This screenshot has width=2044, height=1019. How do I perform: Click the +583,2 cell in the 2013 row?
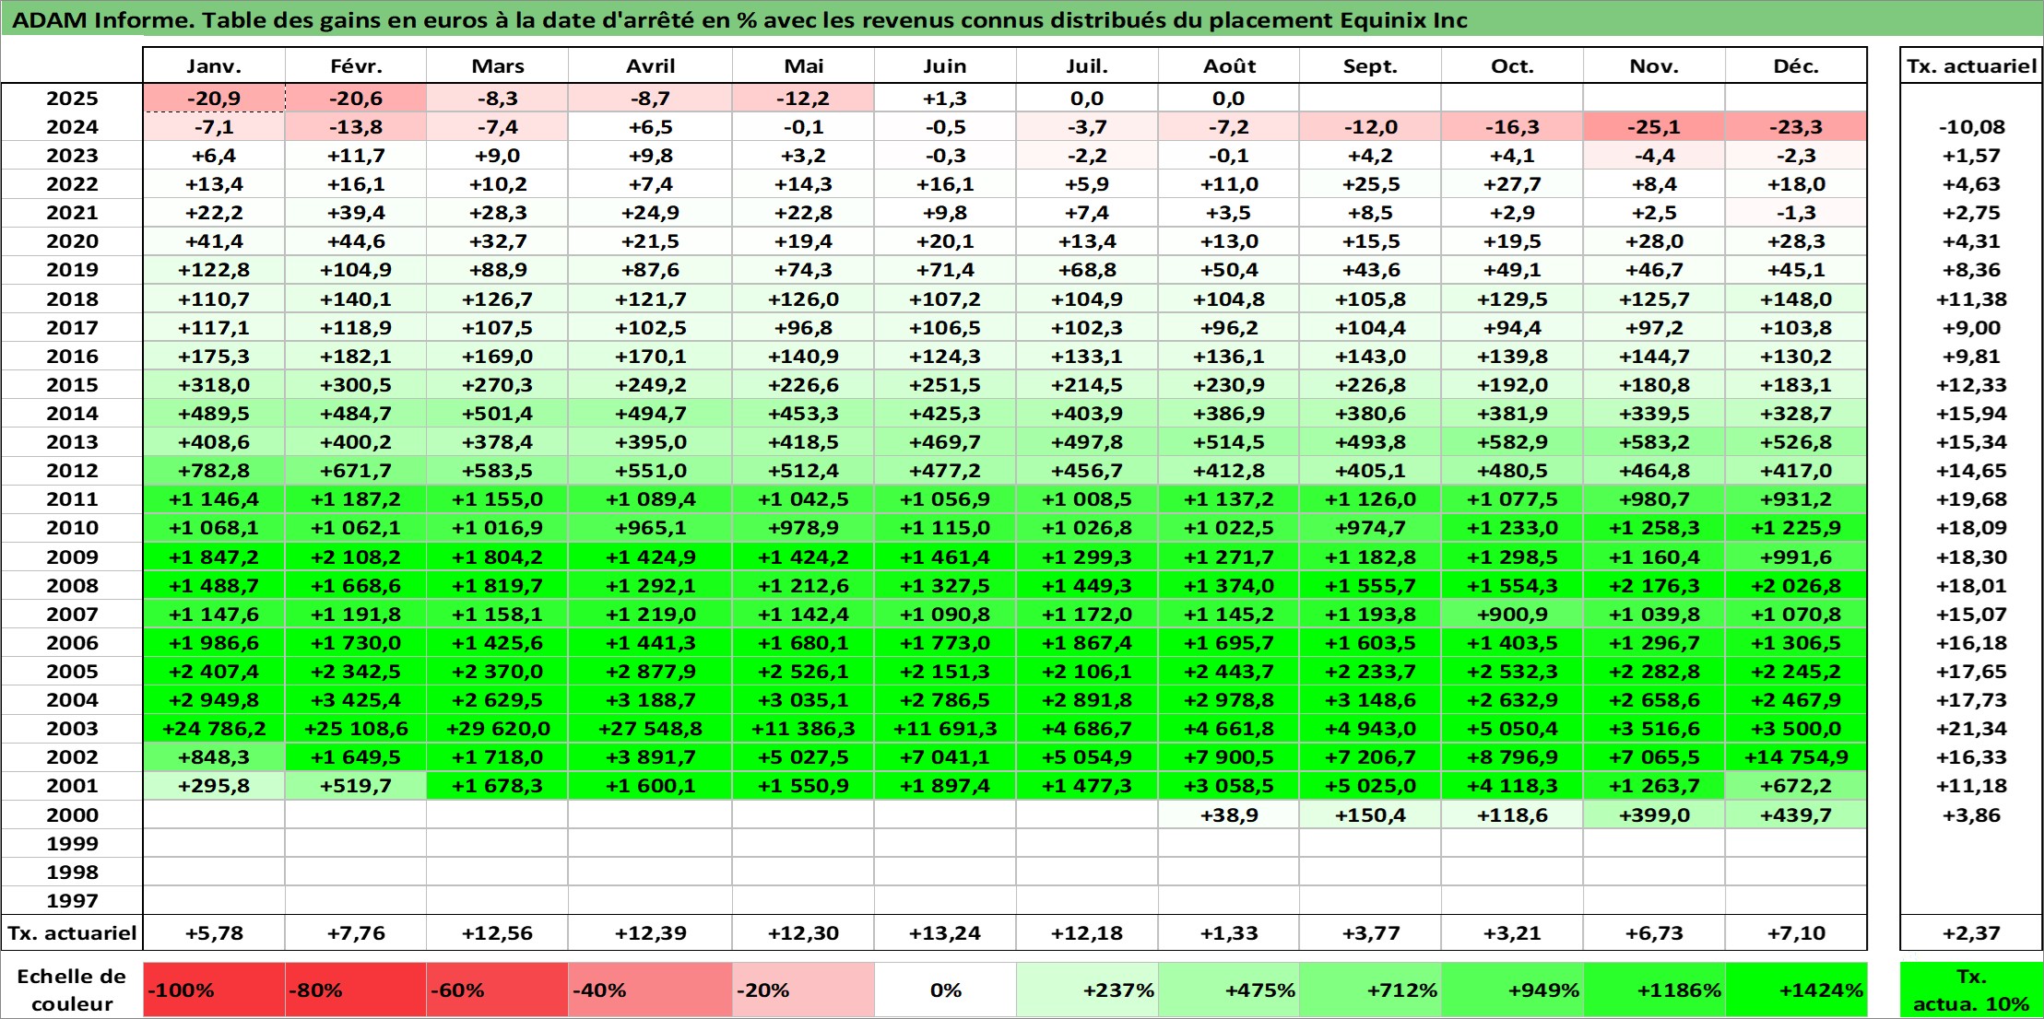1654,442
